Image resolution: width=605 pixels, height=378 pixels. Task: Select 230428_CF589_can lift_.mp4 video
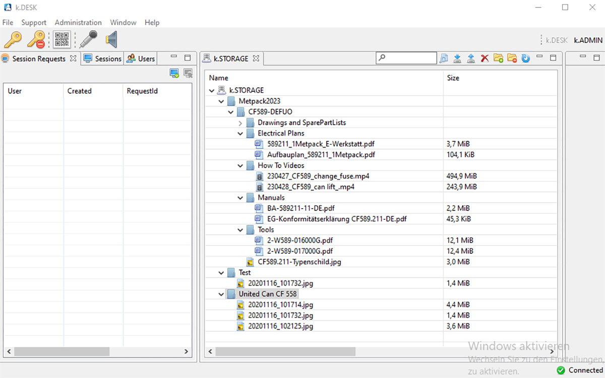tap(311, 187)
